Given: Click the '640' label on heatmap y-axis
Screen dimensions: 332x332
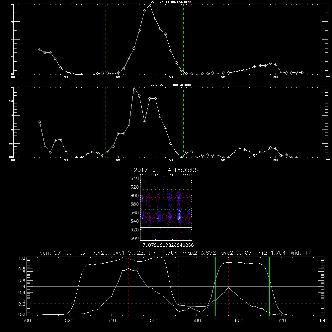Looking at the screenshot, I should pyautogui.click(x=135, y=179).
